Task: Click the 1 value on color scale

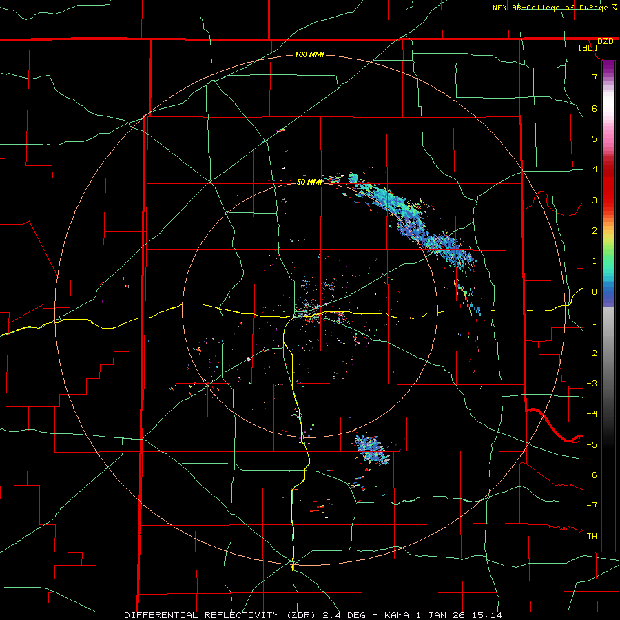Action: pos(595,261)
